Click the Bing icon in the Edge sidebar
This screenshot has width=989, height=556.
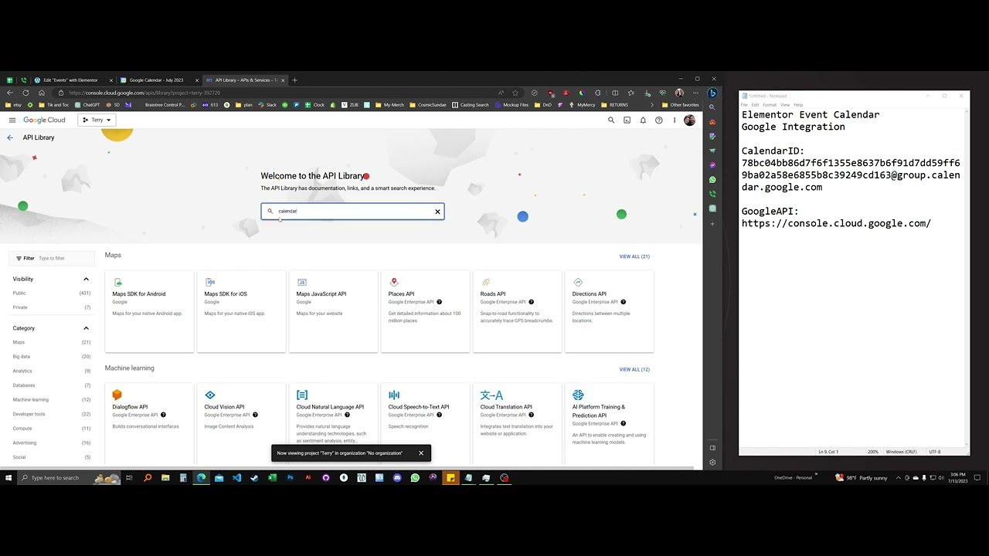click(712, 93)
